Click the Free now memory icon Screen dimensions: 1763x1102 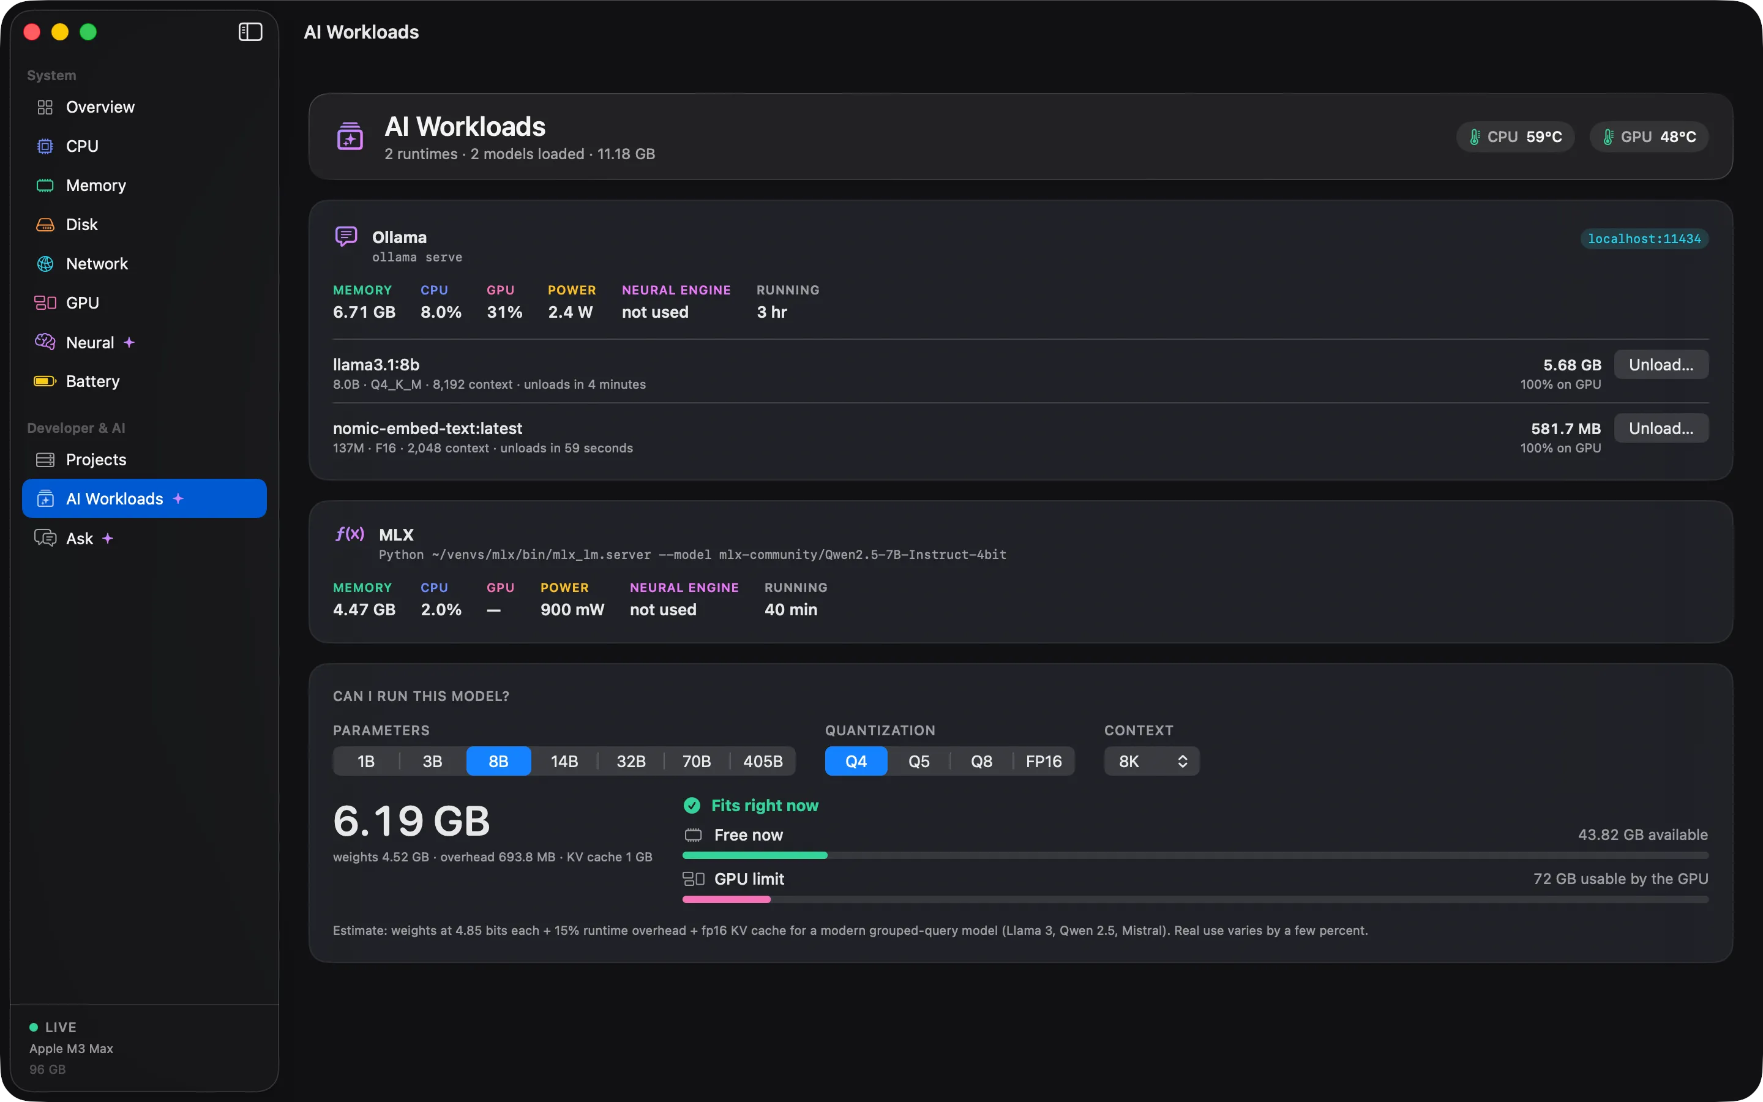pos(693,835)
